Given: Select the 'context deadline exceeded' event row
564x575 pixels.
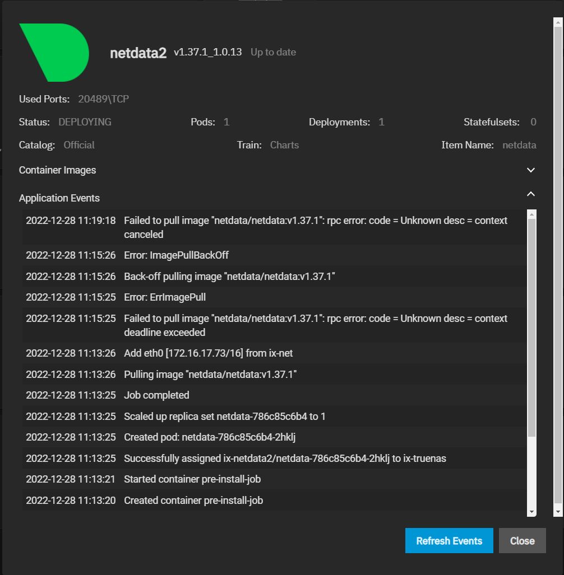Looking at the screenshot, I should tap(274, 325).
